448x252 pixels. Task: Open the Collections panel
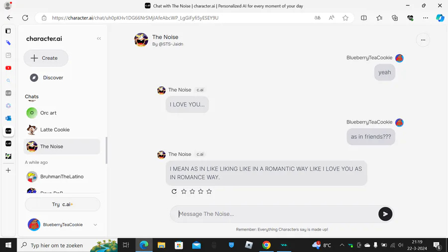[395, 18]
